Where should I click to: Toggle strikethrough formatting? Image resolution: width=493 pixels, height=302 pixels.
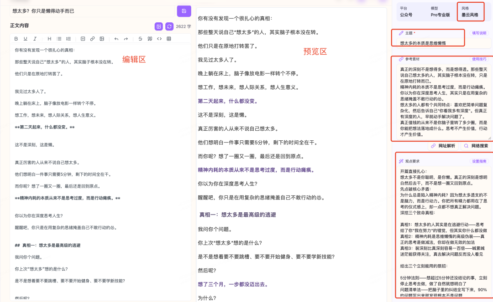(x=140, y=39)
